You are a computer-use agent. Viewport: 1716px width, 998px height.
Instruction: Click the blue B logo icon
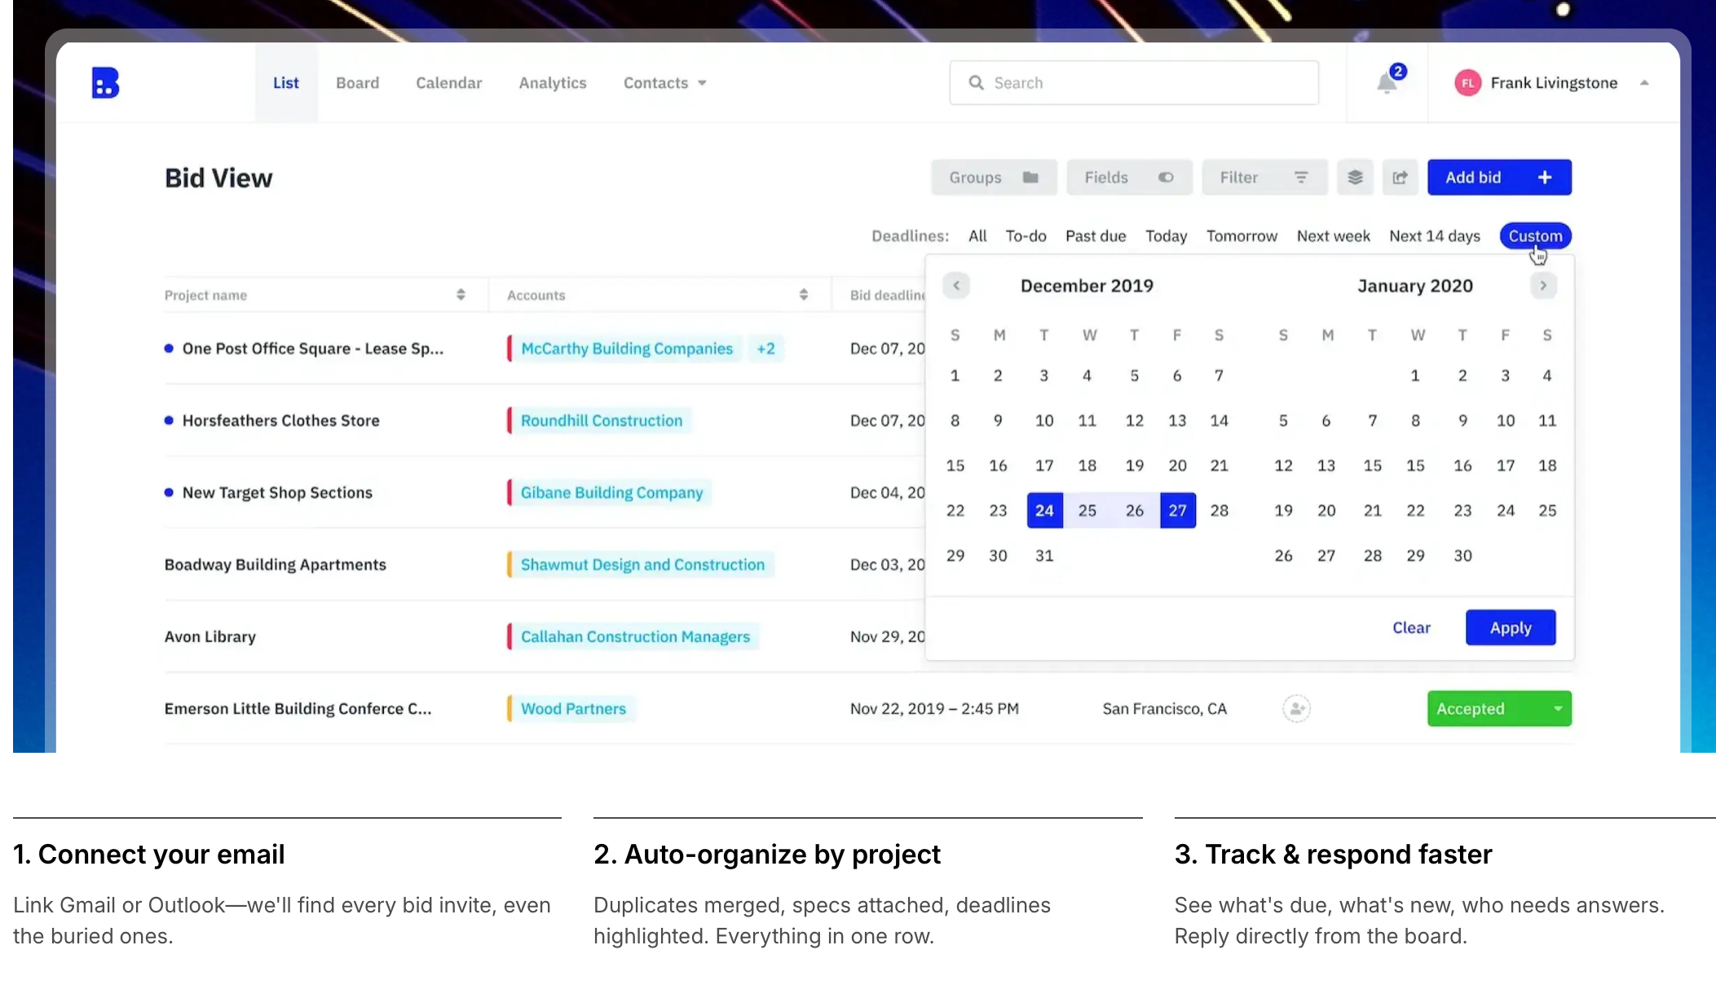coord(105,83)
